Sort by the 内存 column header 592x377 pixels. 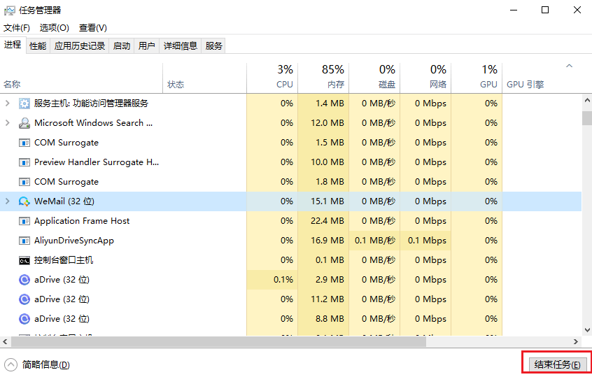click(323, 78)
